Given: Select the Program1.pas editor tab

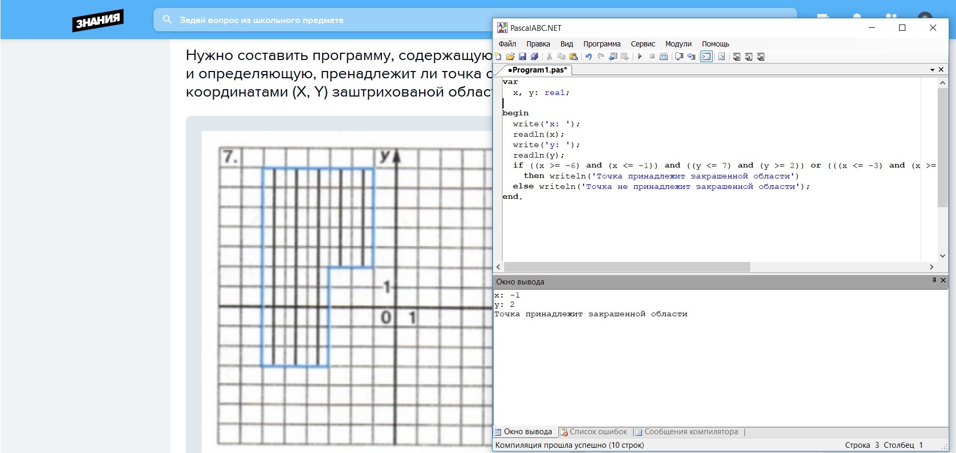Looking at the screenshot, I should point(537,70).
